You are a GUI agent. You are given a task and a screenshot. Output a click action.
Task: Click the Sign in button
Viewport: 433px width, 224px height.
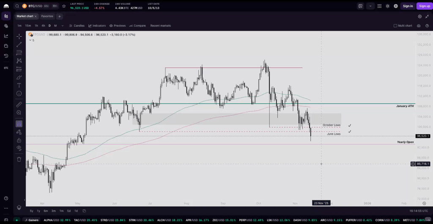pos(408,6)
